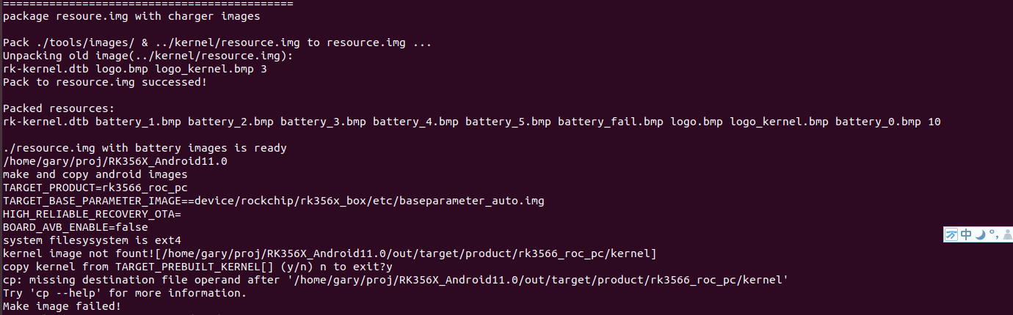
Task: Click the '/home/gary/proj/RK356X_Android11.0' standalone path line
Action: (x=115, y=161)
